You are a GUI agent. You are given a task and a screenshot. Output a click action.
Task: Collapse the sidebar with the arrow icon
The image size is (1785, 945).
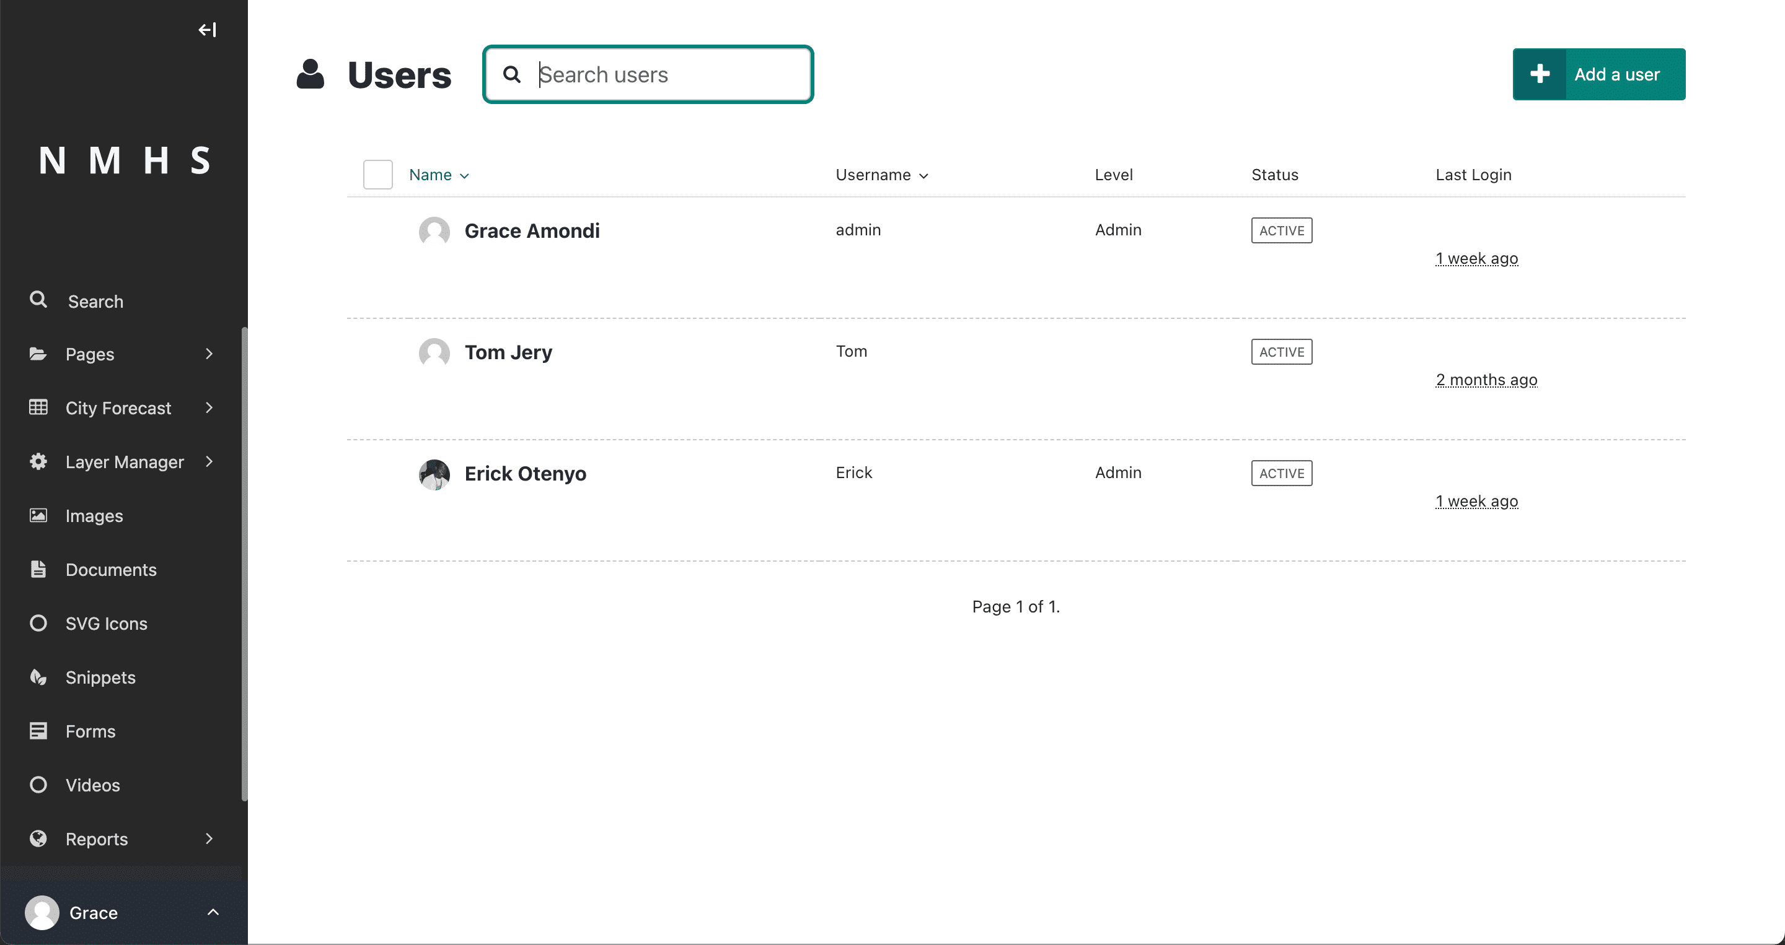(x=207, y=30)
